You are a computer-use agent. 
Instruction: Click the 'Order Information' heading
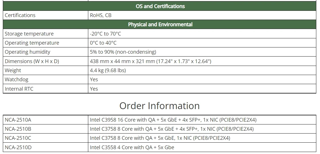click(159, 106)
